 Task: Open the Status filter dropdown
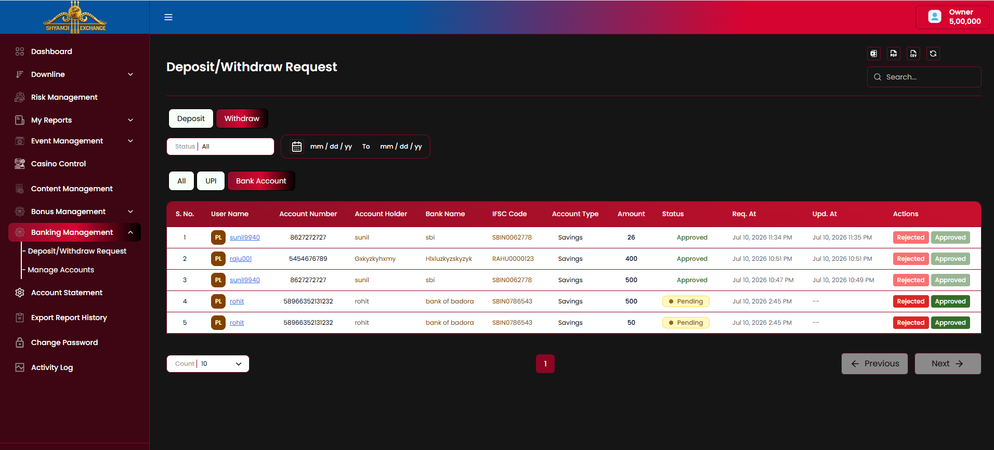coord(220,147)
